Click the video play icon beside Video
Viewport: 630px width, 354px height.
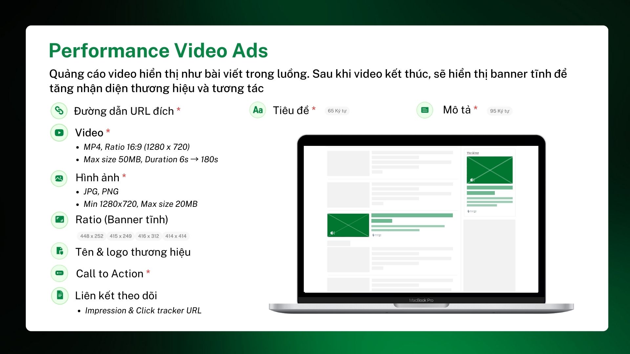click(59, 132)
